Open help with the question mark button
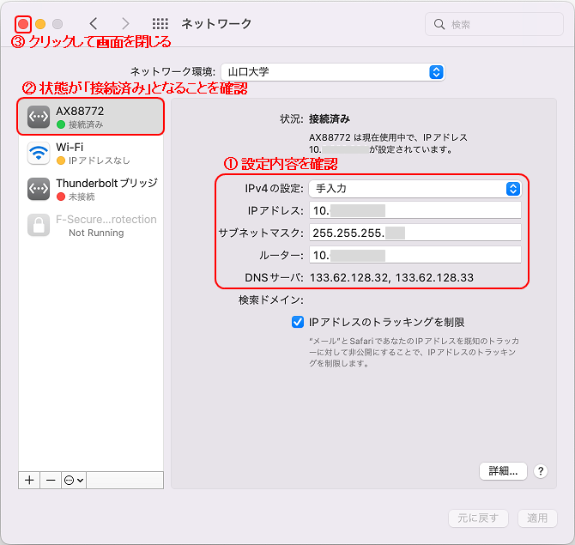This screenshot has height=545, width=575. (541, 471)
